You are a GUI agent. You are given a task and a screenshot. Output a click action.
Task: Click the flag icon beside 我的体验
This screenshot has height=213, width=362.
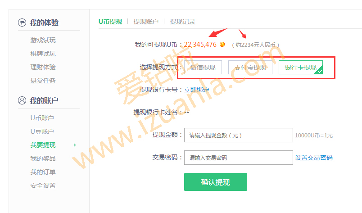(x=22, y=23)
